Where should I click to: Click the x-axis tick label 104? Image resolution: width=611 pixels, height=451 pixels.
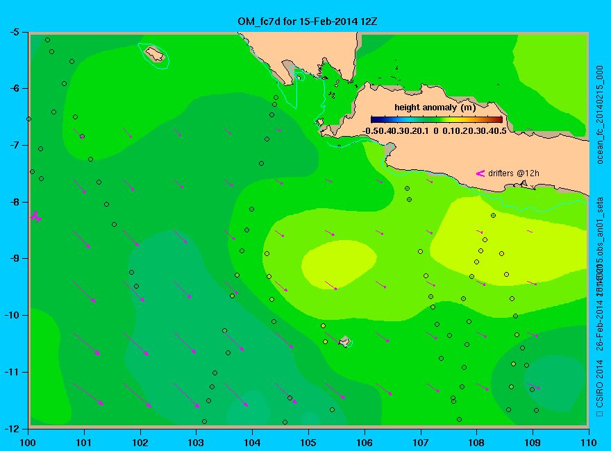point(252,443)
